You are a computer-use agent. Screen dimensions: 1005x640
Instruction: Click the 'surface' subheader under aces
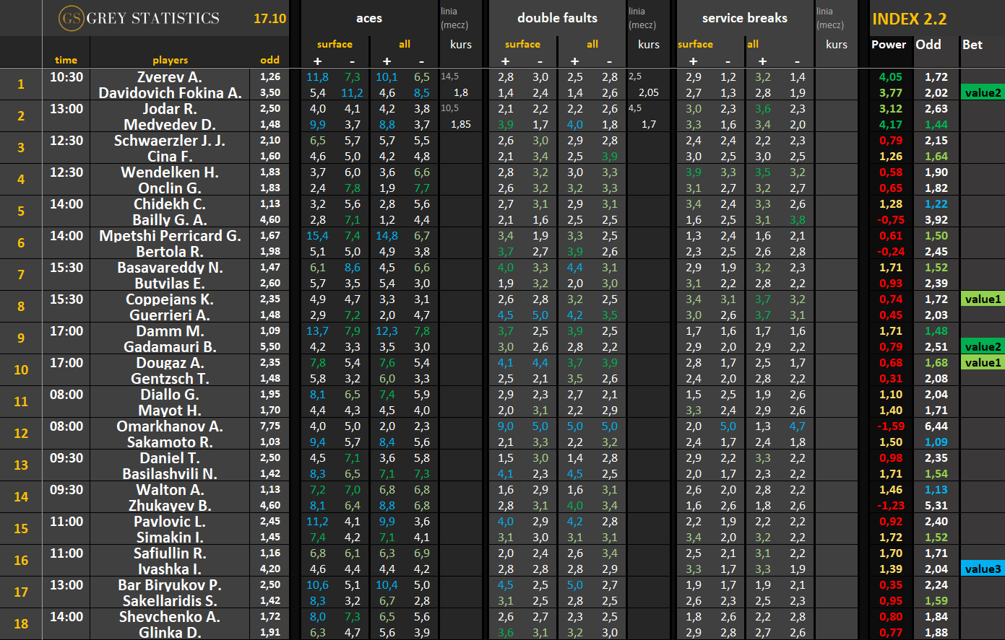[x=335, y=45]
